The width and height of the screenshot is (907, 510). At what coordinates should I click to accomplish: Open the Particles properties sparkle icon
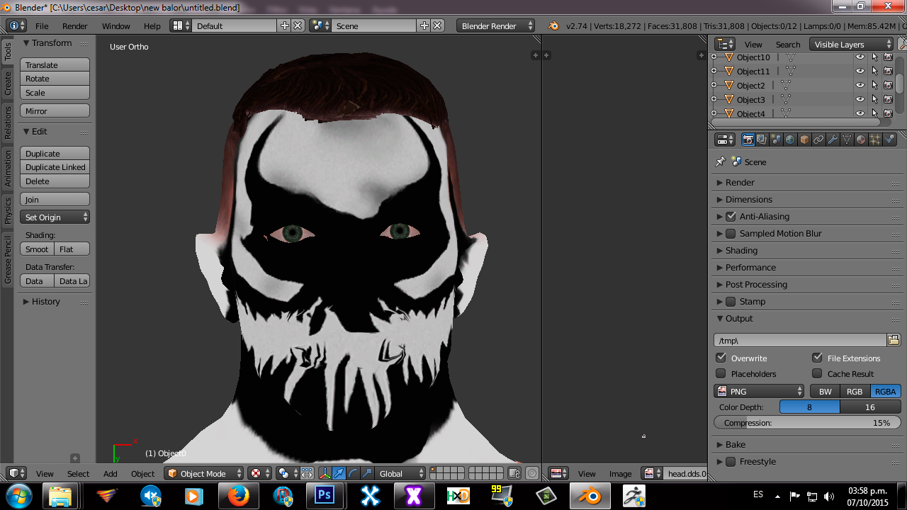[x=875, y=140]
